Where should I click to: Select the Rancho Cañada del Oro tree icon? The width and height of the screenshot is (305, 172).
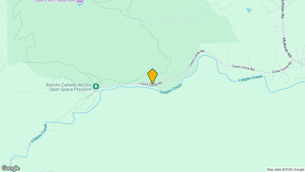(x=96, y=86)
